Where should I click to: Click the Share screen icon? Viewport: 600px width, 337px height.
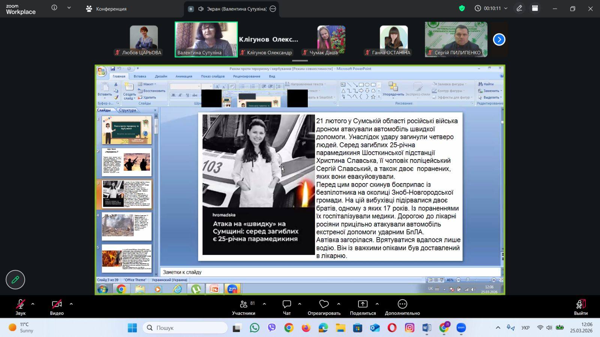point(363,304)
